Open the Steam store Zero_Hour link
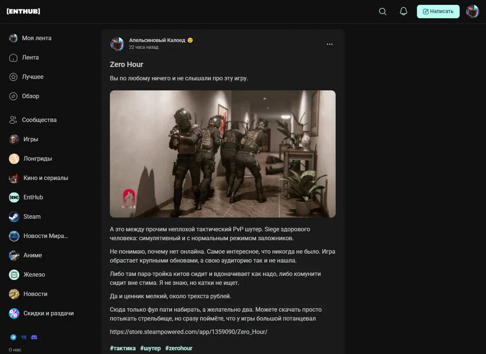 [x=189, y=332]
